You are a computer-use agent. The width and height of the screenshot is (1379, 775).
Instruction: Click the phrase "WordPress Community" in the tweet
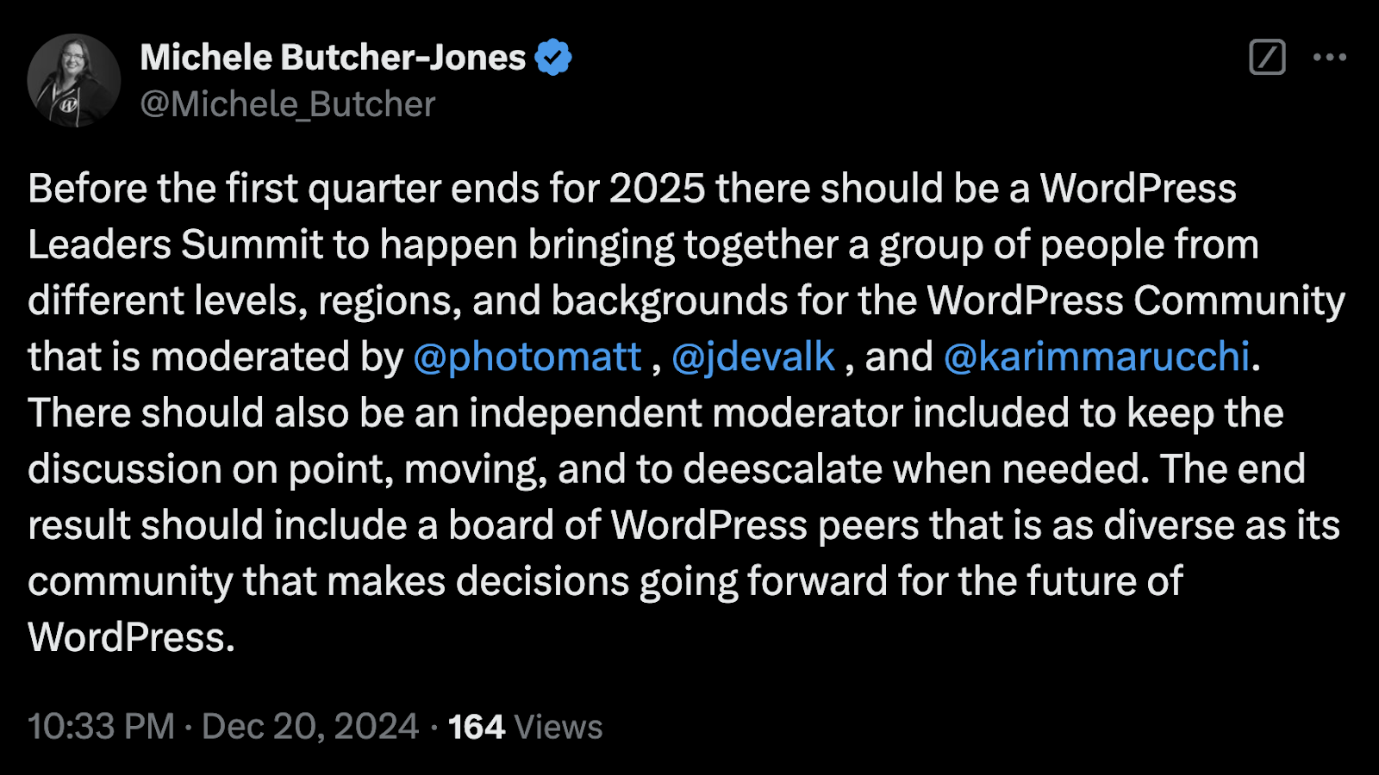pos(1135,301)
